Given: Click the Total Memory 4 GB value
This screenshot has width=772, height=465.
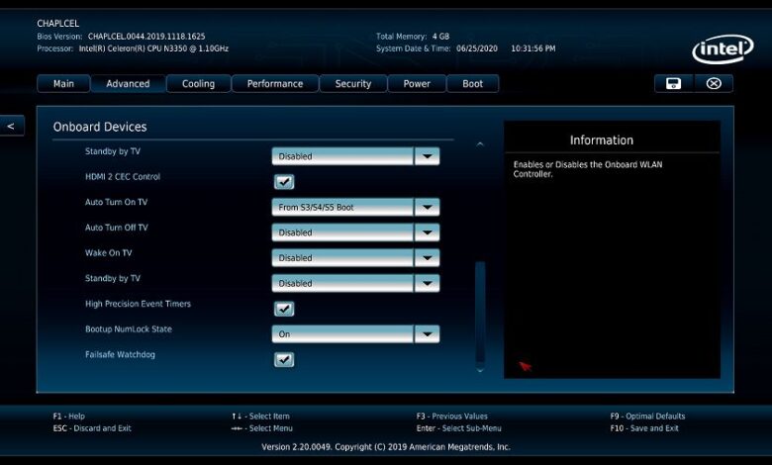Looking at the screenshot, I should point(440,36).
